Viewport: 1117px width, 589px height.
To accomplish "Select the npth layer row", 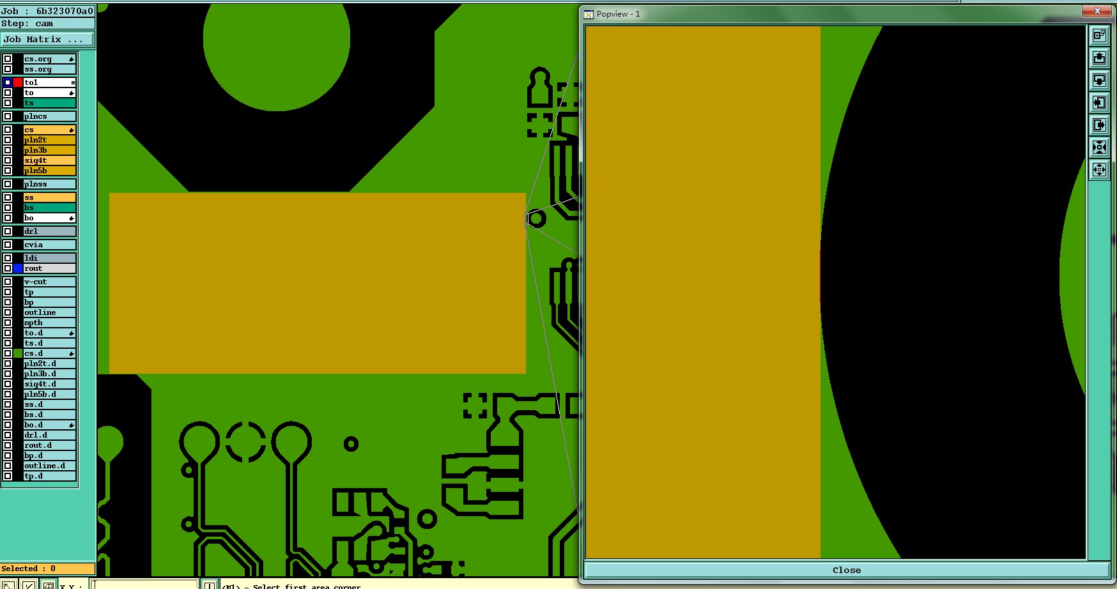I will click(x=50, y=323).
